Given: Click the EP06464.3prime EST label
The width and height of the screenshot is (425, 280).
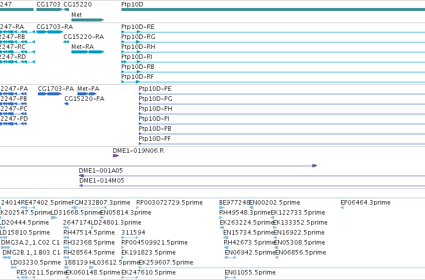Looking at the screenshot, I should (x=366, y=203).
